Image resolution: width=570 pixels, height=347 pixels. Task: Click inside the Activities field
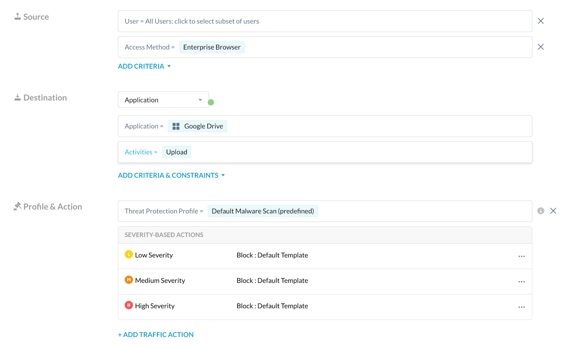[x=325, y=152]
